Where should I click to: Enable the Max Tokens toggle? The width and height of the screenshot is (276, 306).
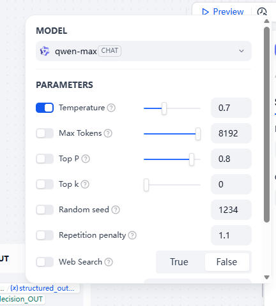click(x=45, y=133)
